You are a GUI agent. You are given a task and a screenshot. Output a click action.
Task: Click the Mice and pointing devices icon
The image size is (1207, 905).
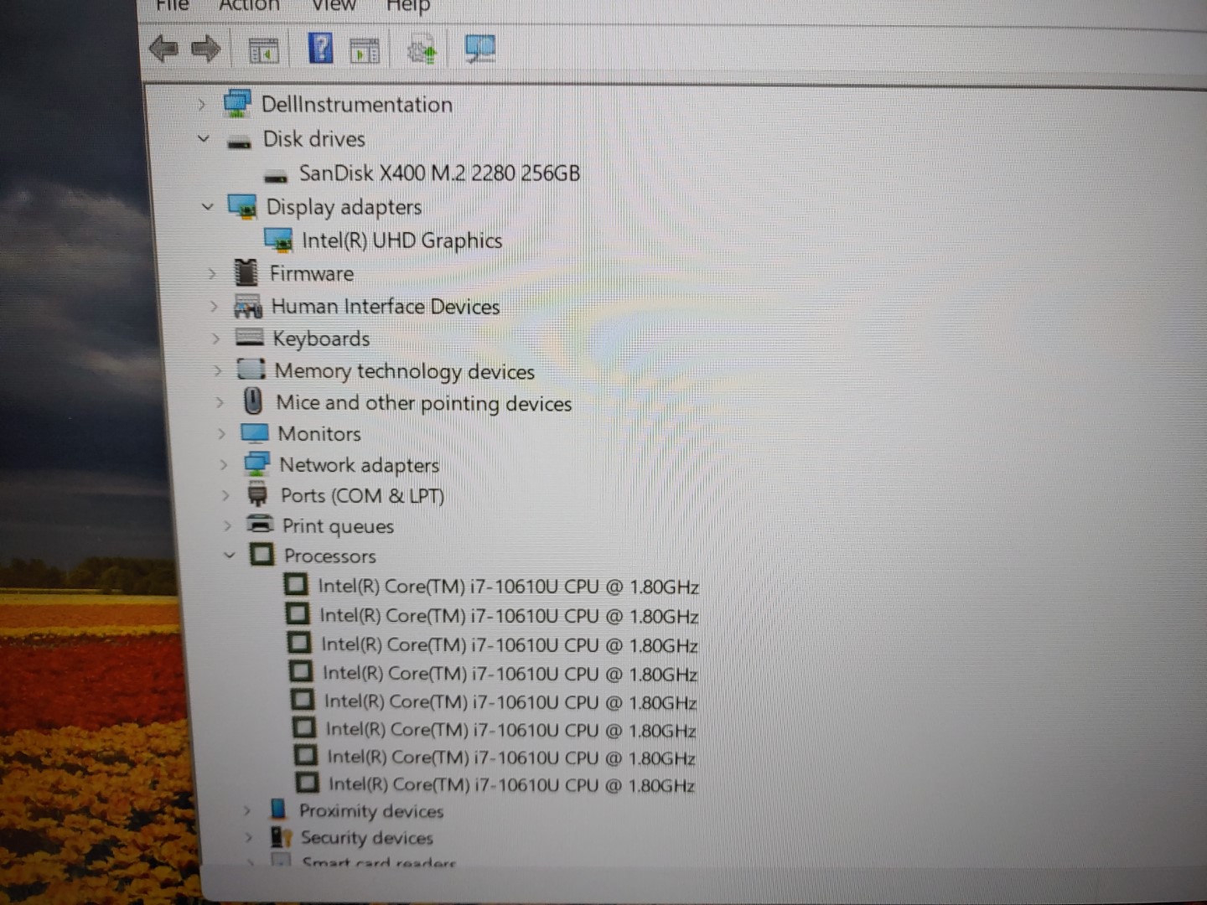click(253, 401)
